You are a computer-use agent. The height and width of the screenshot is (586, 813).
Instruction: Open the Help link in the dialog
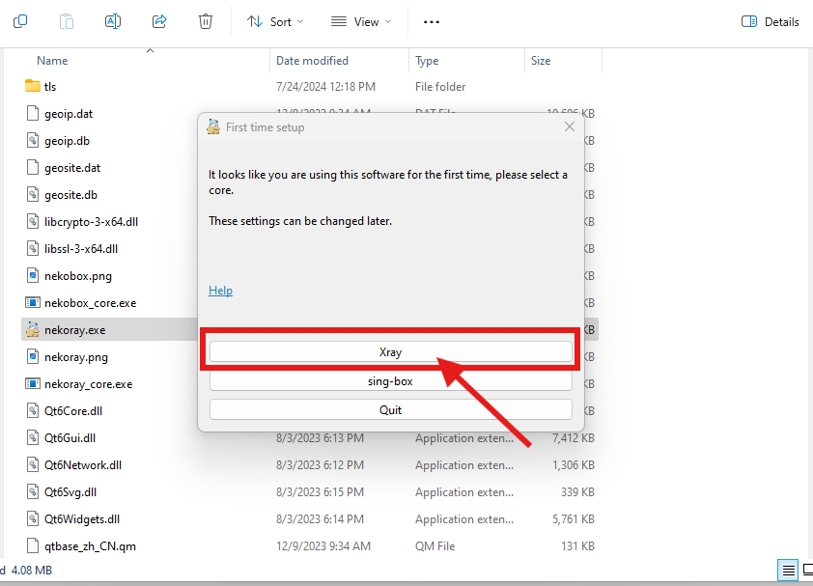[x=220, y=291]
